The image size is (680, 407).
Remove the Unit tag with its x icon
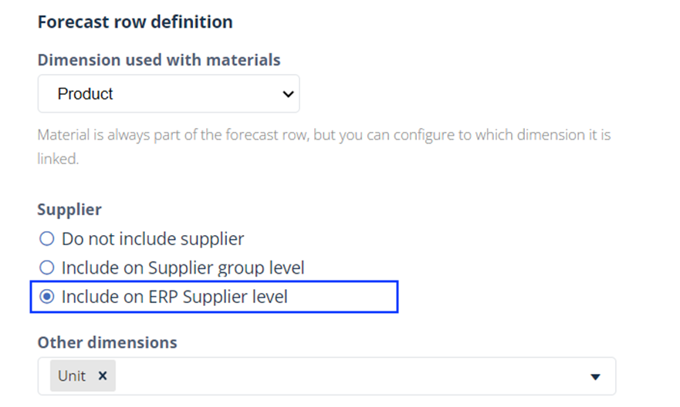(103, 376)
